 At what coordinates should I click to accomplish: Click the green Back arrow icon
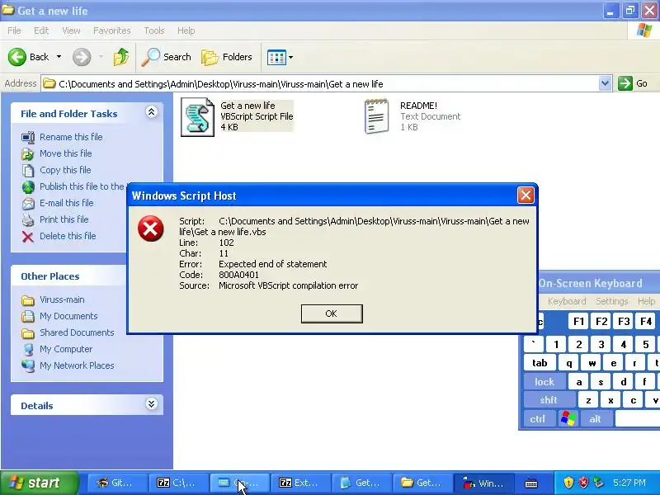[17, 57]
